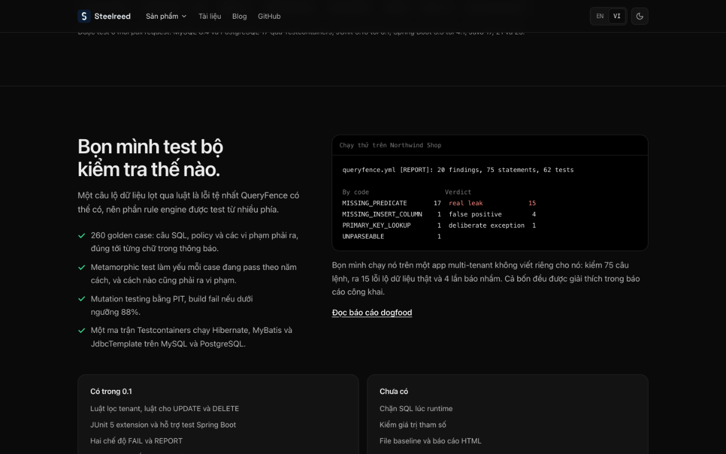
Task: Click the PRIMARY_KEY_LOOKUP row
Action: tap(439, 225)
